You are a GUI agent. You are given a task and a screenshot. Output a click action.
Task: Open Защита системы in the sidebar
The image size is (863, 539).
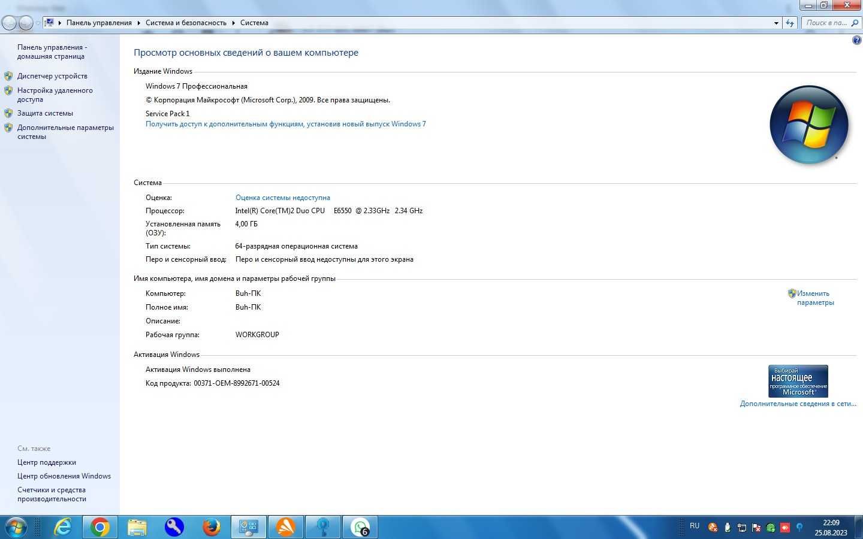coord(45,113)
